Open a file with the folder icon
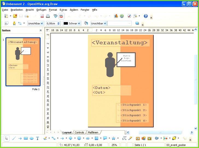 point(15,16)
